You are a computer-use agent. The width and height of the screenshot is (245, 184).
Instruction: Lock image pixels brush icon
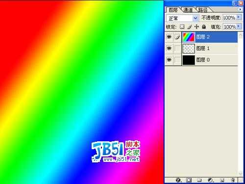click(190, 26)
